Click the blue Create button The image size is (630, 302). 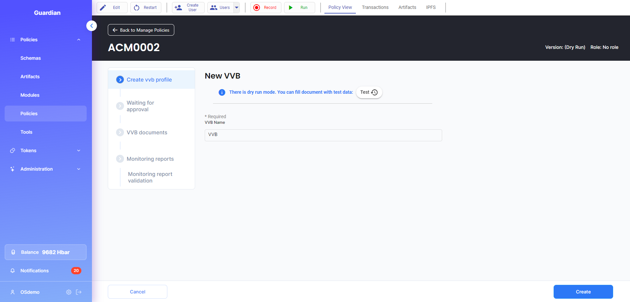[583, 292]
